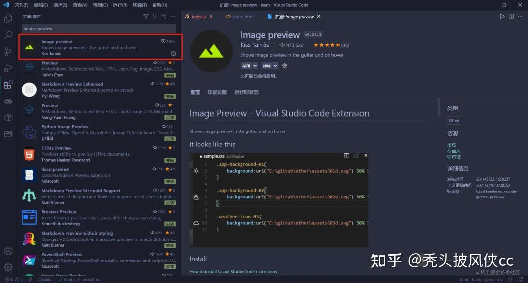Image resolution: width=528 pixels, height=283 pixels.
Task: Open the 文件(F) menu
Action: click(22, 5)
